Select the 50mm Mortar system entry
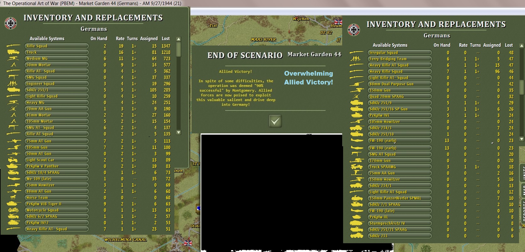The width and height of the screenshot is (525, 252). pyautogui.click(x=56, y=65)
